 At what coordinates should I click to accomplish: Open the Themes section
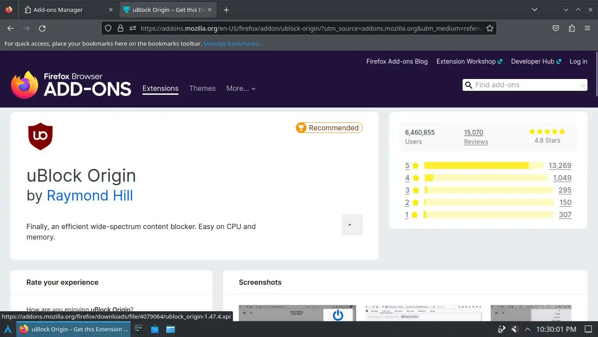[x=202, y=88]
